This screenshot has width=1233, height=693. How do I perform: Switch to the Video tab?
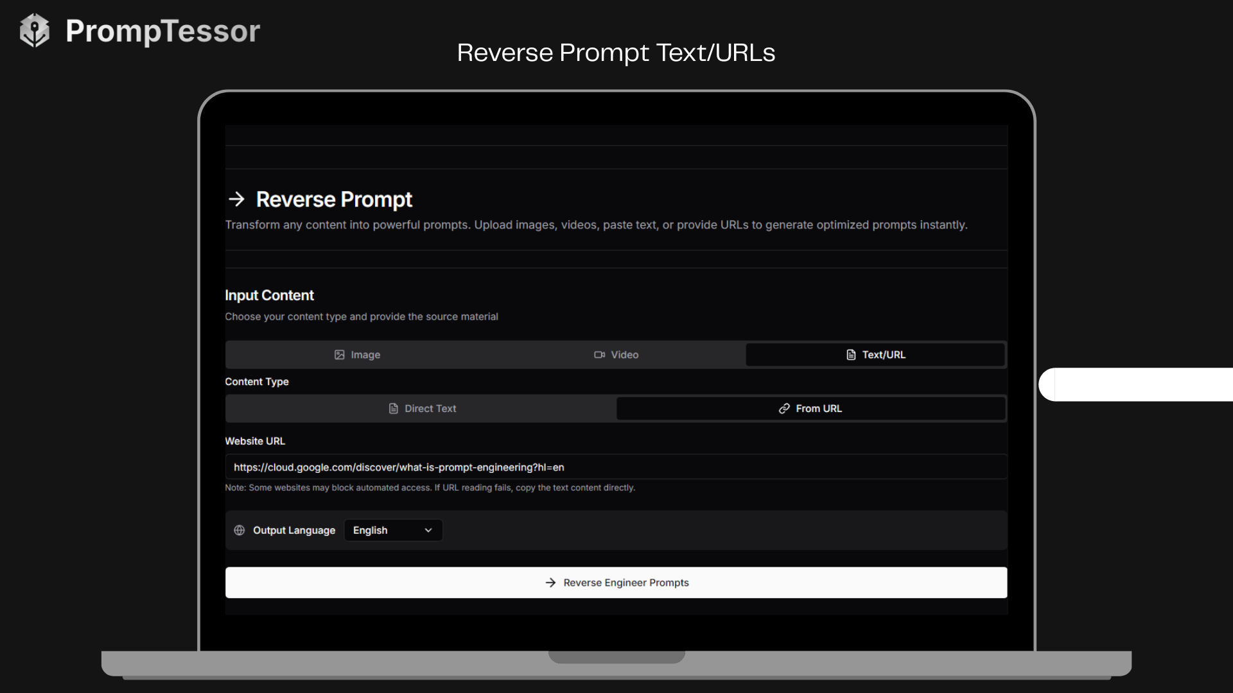point(616,354)
